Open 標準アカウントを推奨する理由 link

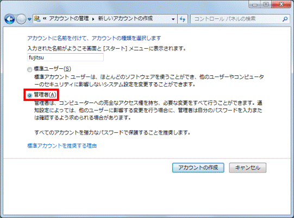click(62, 145)
